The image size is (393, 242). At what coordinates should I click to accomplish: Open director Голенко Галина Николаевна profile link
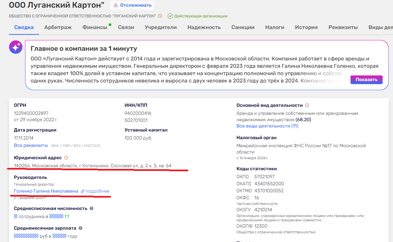click(46, 191)
